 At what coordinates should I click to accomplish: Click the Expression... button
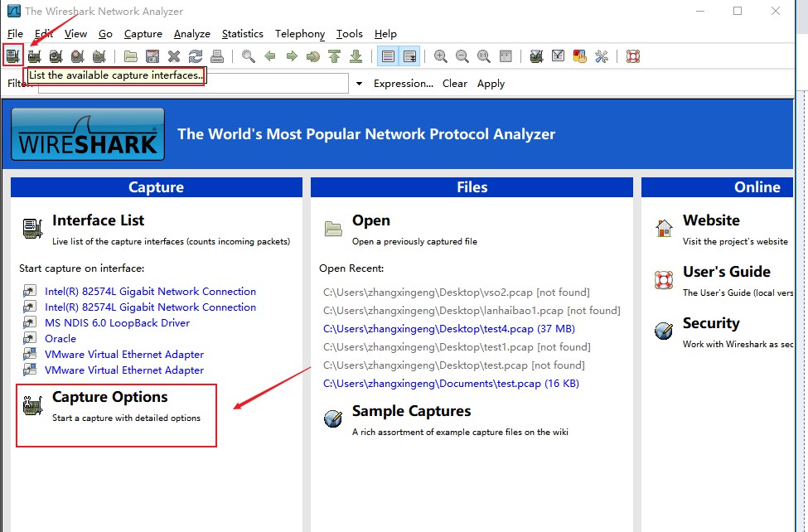pyautogui.click(x=404, y=84)
